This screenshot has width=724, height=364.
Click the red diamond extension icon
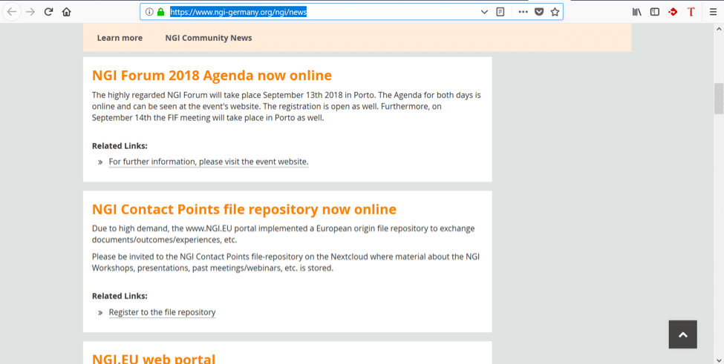coord(673,12)
